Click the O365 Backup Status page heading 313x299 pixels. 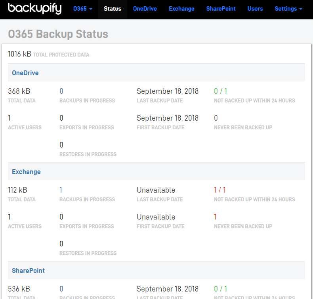[58, 34]
